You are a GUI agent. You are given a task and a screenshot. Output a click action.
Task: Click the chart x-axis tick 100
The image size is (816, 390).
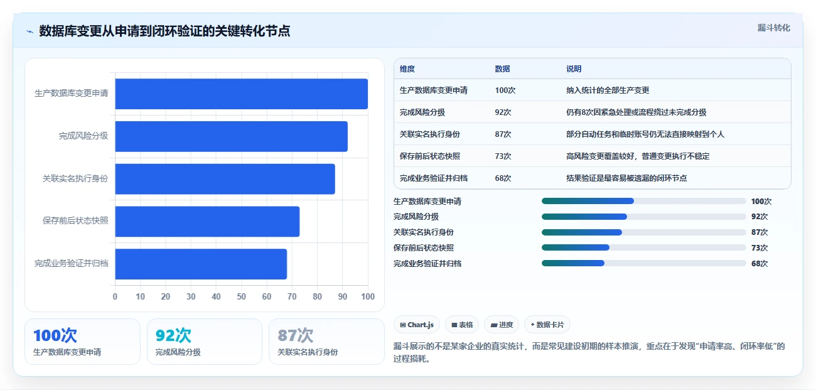tap(368, 296)
